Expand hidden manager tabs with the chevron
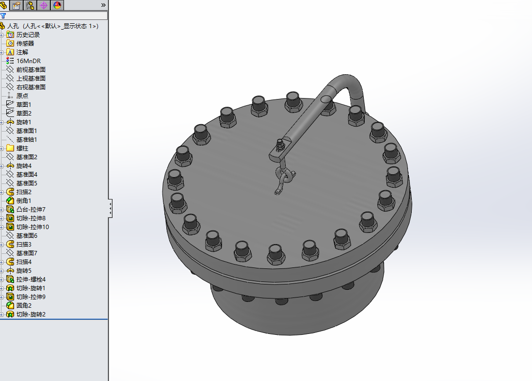This screenshot has height=381, width=532. click(103, 5)
